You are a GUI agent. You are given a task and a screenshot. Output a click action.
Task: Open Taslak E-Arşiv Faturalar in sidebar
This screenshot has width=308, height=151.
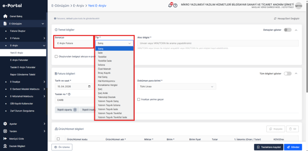click(x=23, y=67)
